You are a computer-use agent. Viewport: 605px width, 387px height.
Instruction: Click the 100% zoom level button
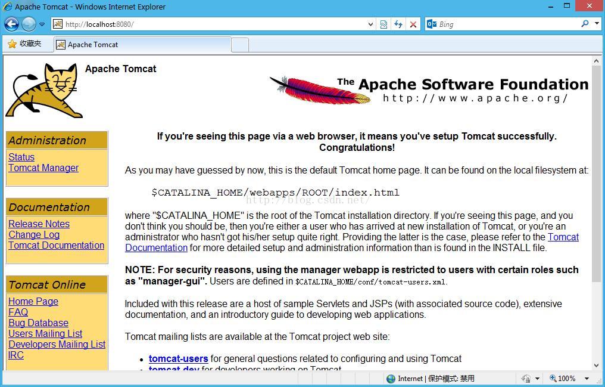[563, 379]
